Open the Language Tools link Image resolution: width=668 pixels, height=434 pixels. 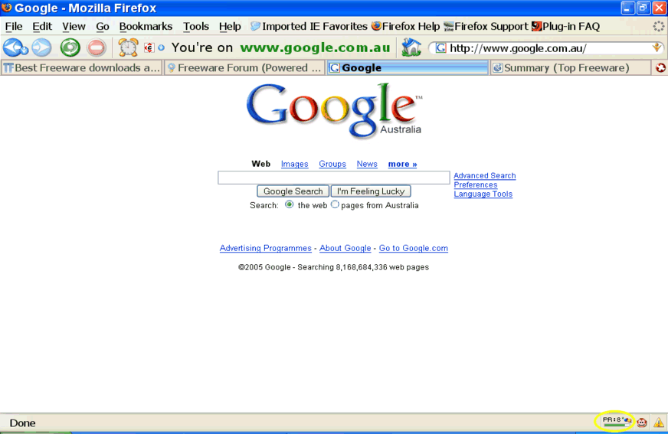pos(483,194)
